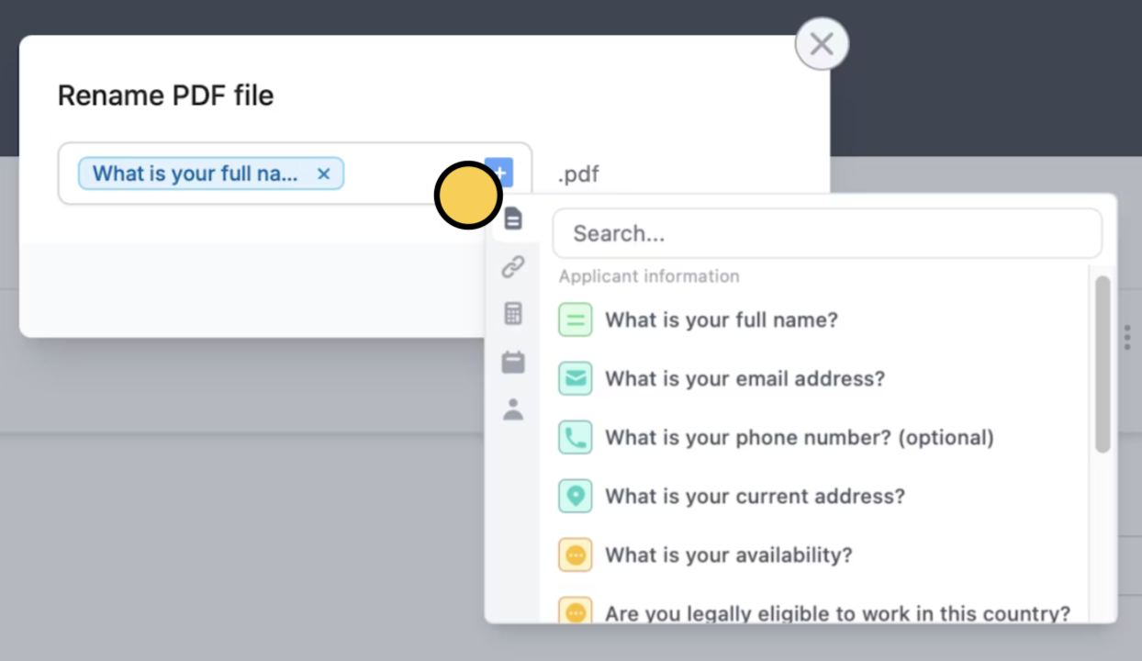Click the field list scrollbar

coord(1103,364)
